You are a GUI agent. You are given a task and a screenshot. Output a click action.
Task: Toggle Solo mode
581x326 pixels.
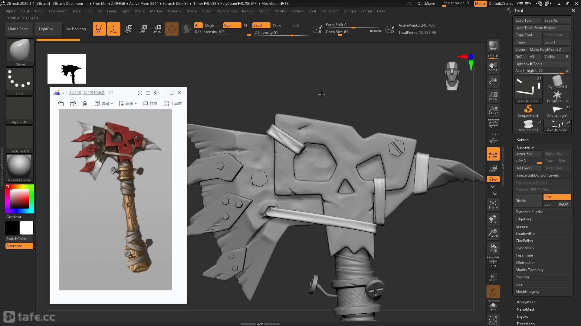[x=493, y=306]
